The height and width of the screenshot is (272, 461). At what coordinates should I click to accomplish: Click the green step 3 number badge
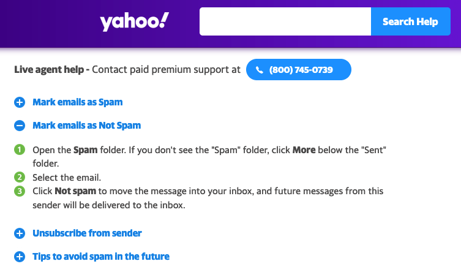pos(20,191)
